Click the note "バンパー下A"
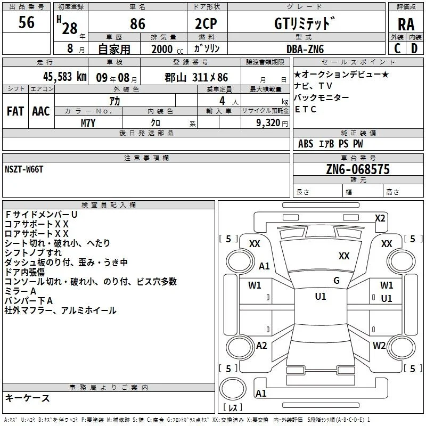The width and height of the screenshot is (426, 426). (29, 301)
